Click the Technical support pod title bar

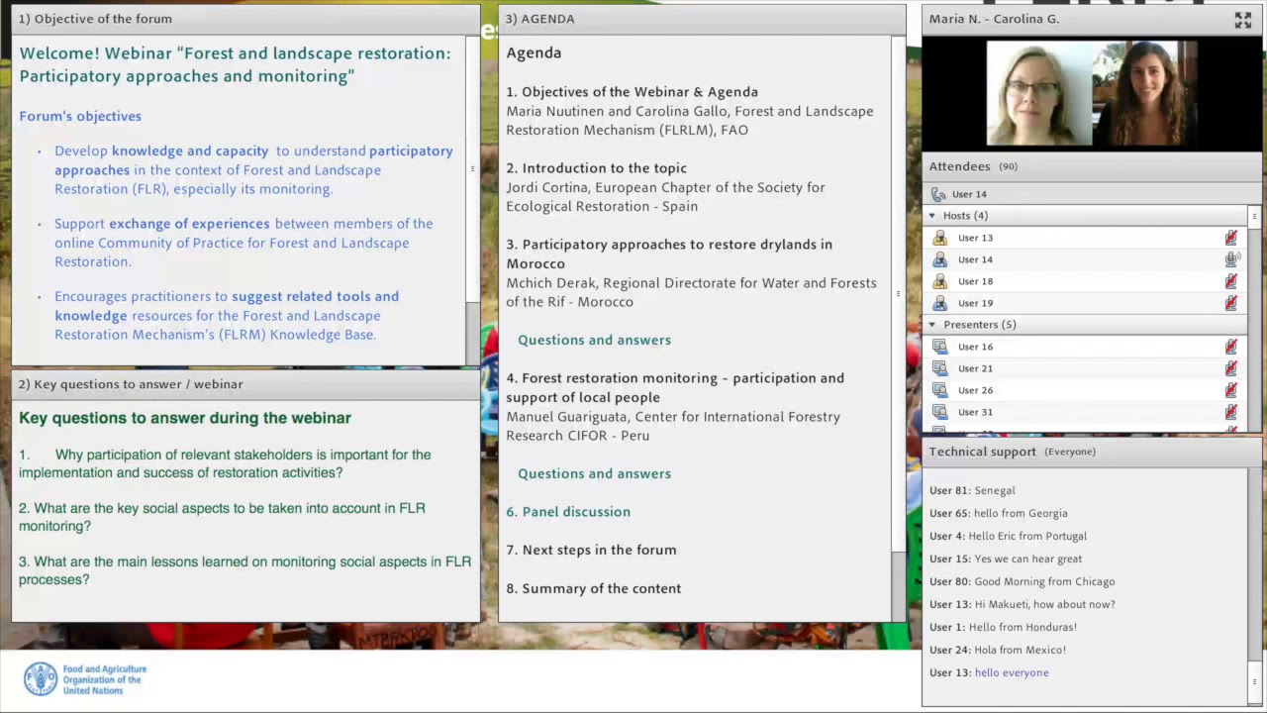(983, 451)
